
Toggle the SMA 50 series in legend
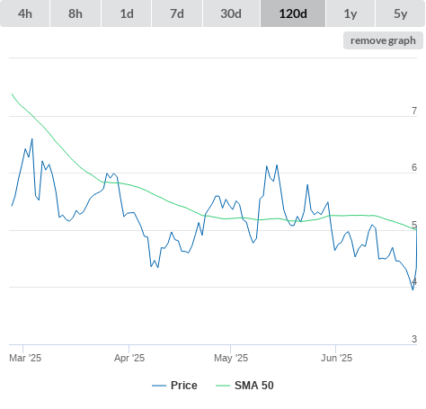coord(244,386)
